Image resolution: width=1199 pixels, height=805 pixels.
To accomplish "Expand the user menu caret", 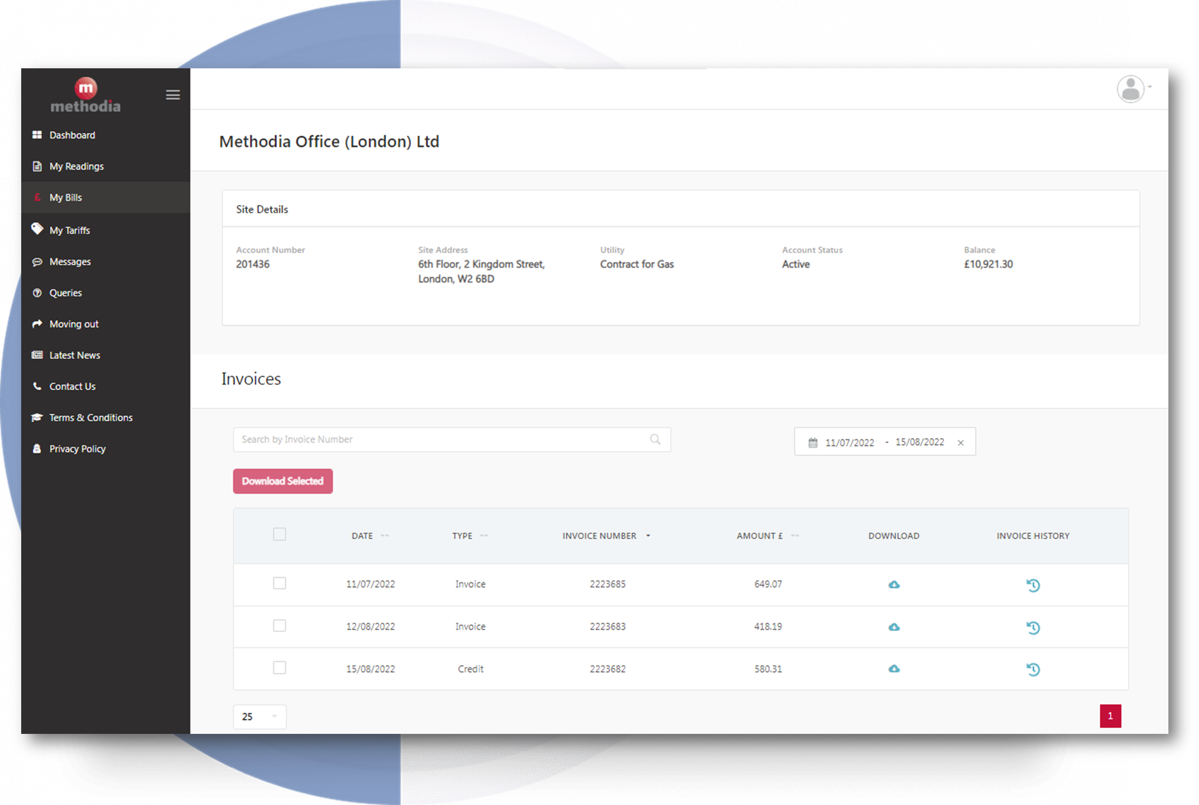I will coord(1150,87).
